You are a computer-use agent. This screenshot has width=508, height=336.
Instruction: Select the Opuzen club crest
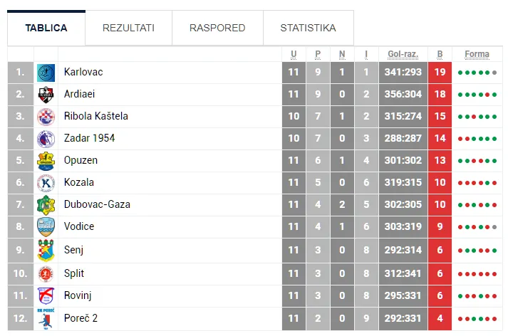pyautogui.click(x=46, y=160)
